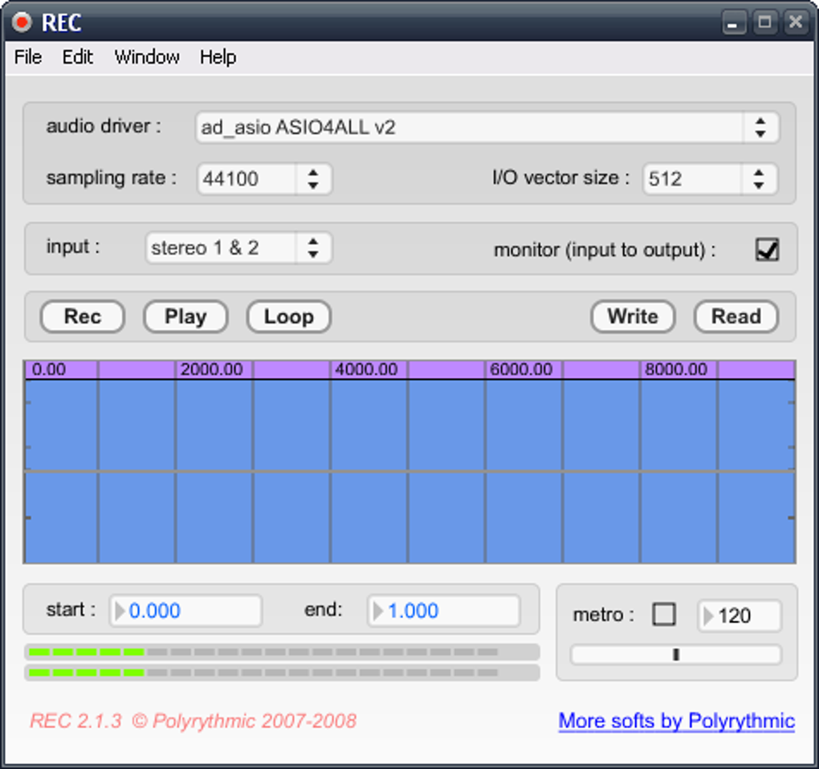Open the audio driver dropdown

759,128
